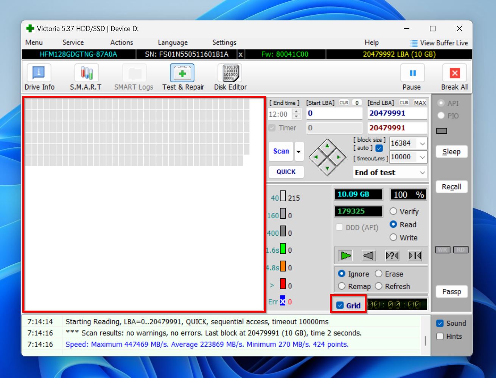Switch to Test & Repair

coord(183,76)
